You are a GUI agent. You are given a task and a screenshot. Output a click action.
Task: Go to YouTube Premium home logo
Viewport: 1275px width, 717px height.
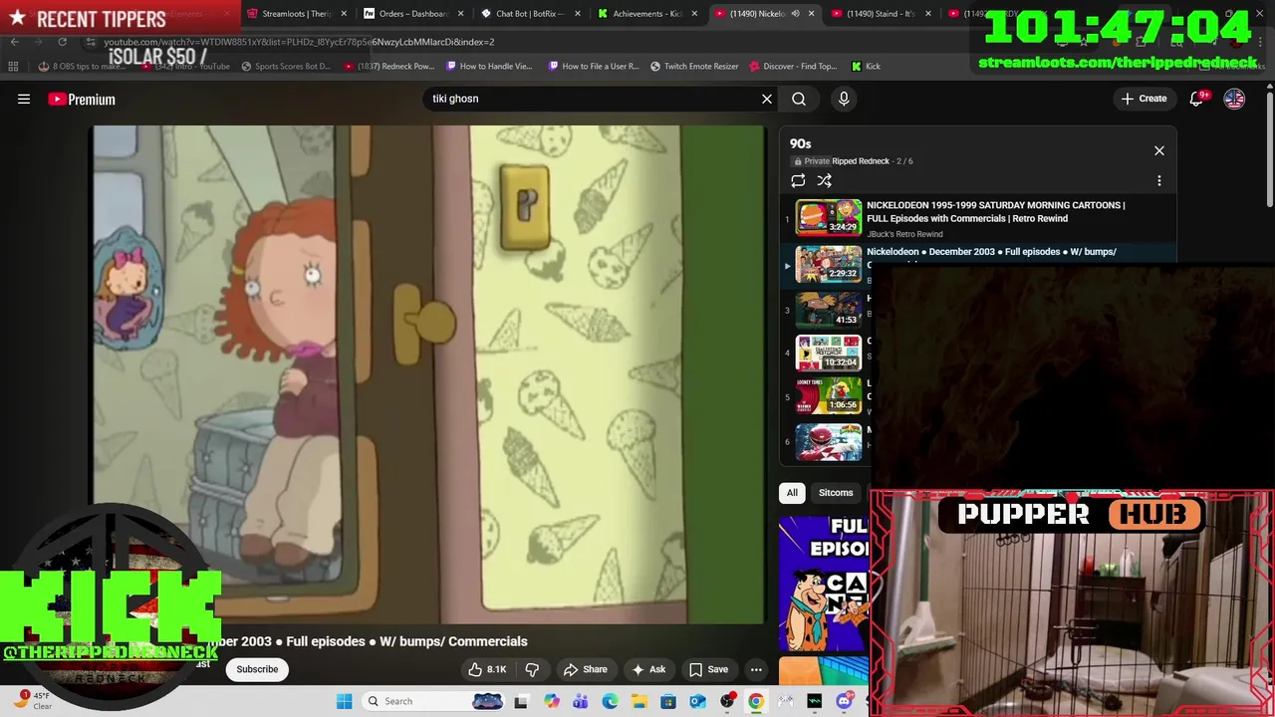[x=82, y=99]
